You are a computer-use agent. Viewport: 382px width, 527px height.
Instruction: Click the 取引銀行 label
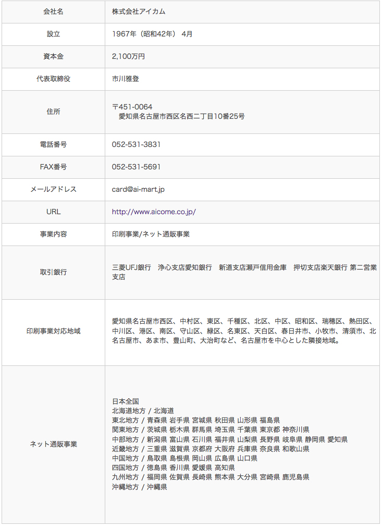coord(54,273)
